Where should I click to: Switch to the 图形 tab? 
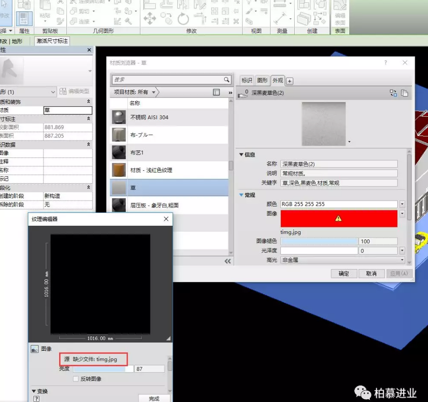[x=262, y=80]
